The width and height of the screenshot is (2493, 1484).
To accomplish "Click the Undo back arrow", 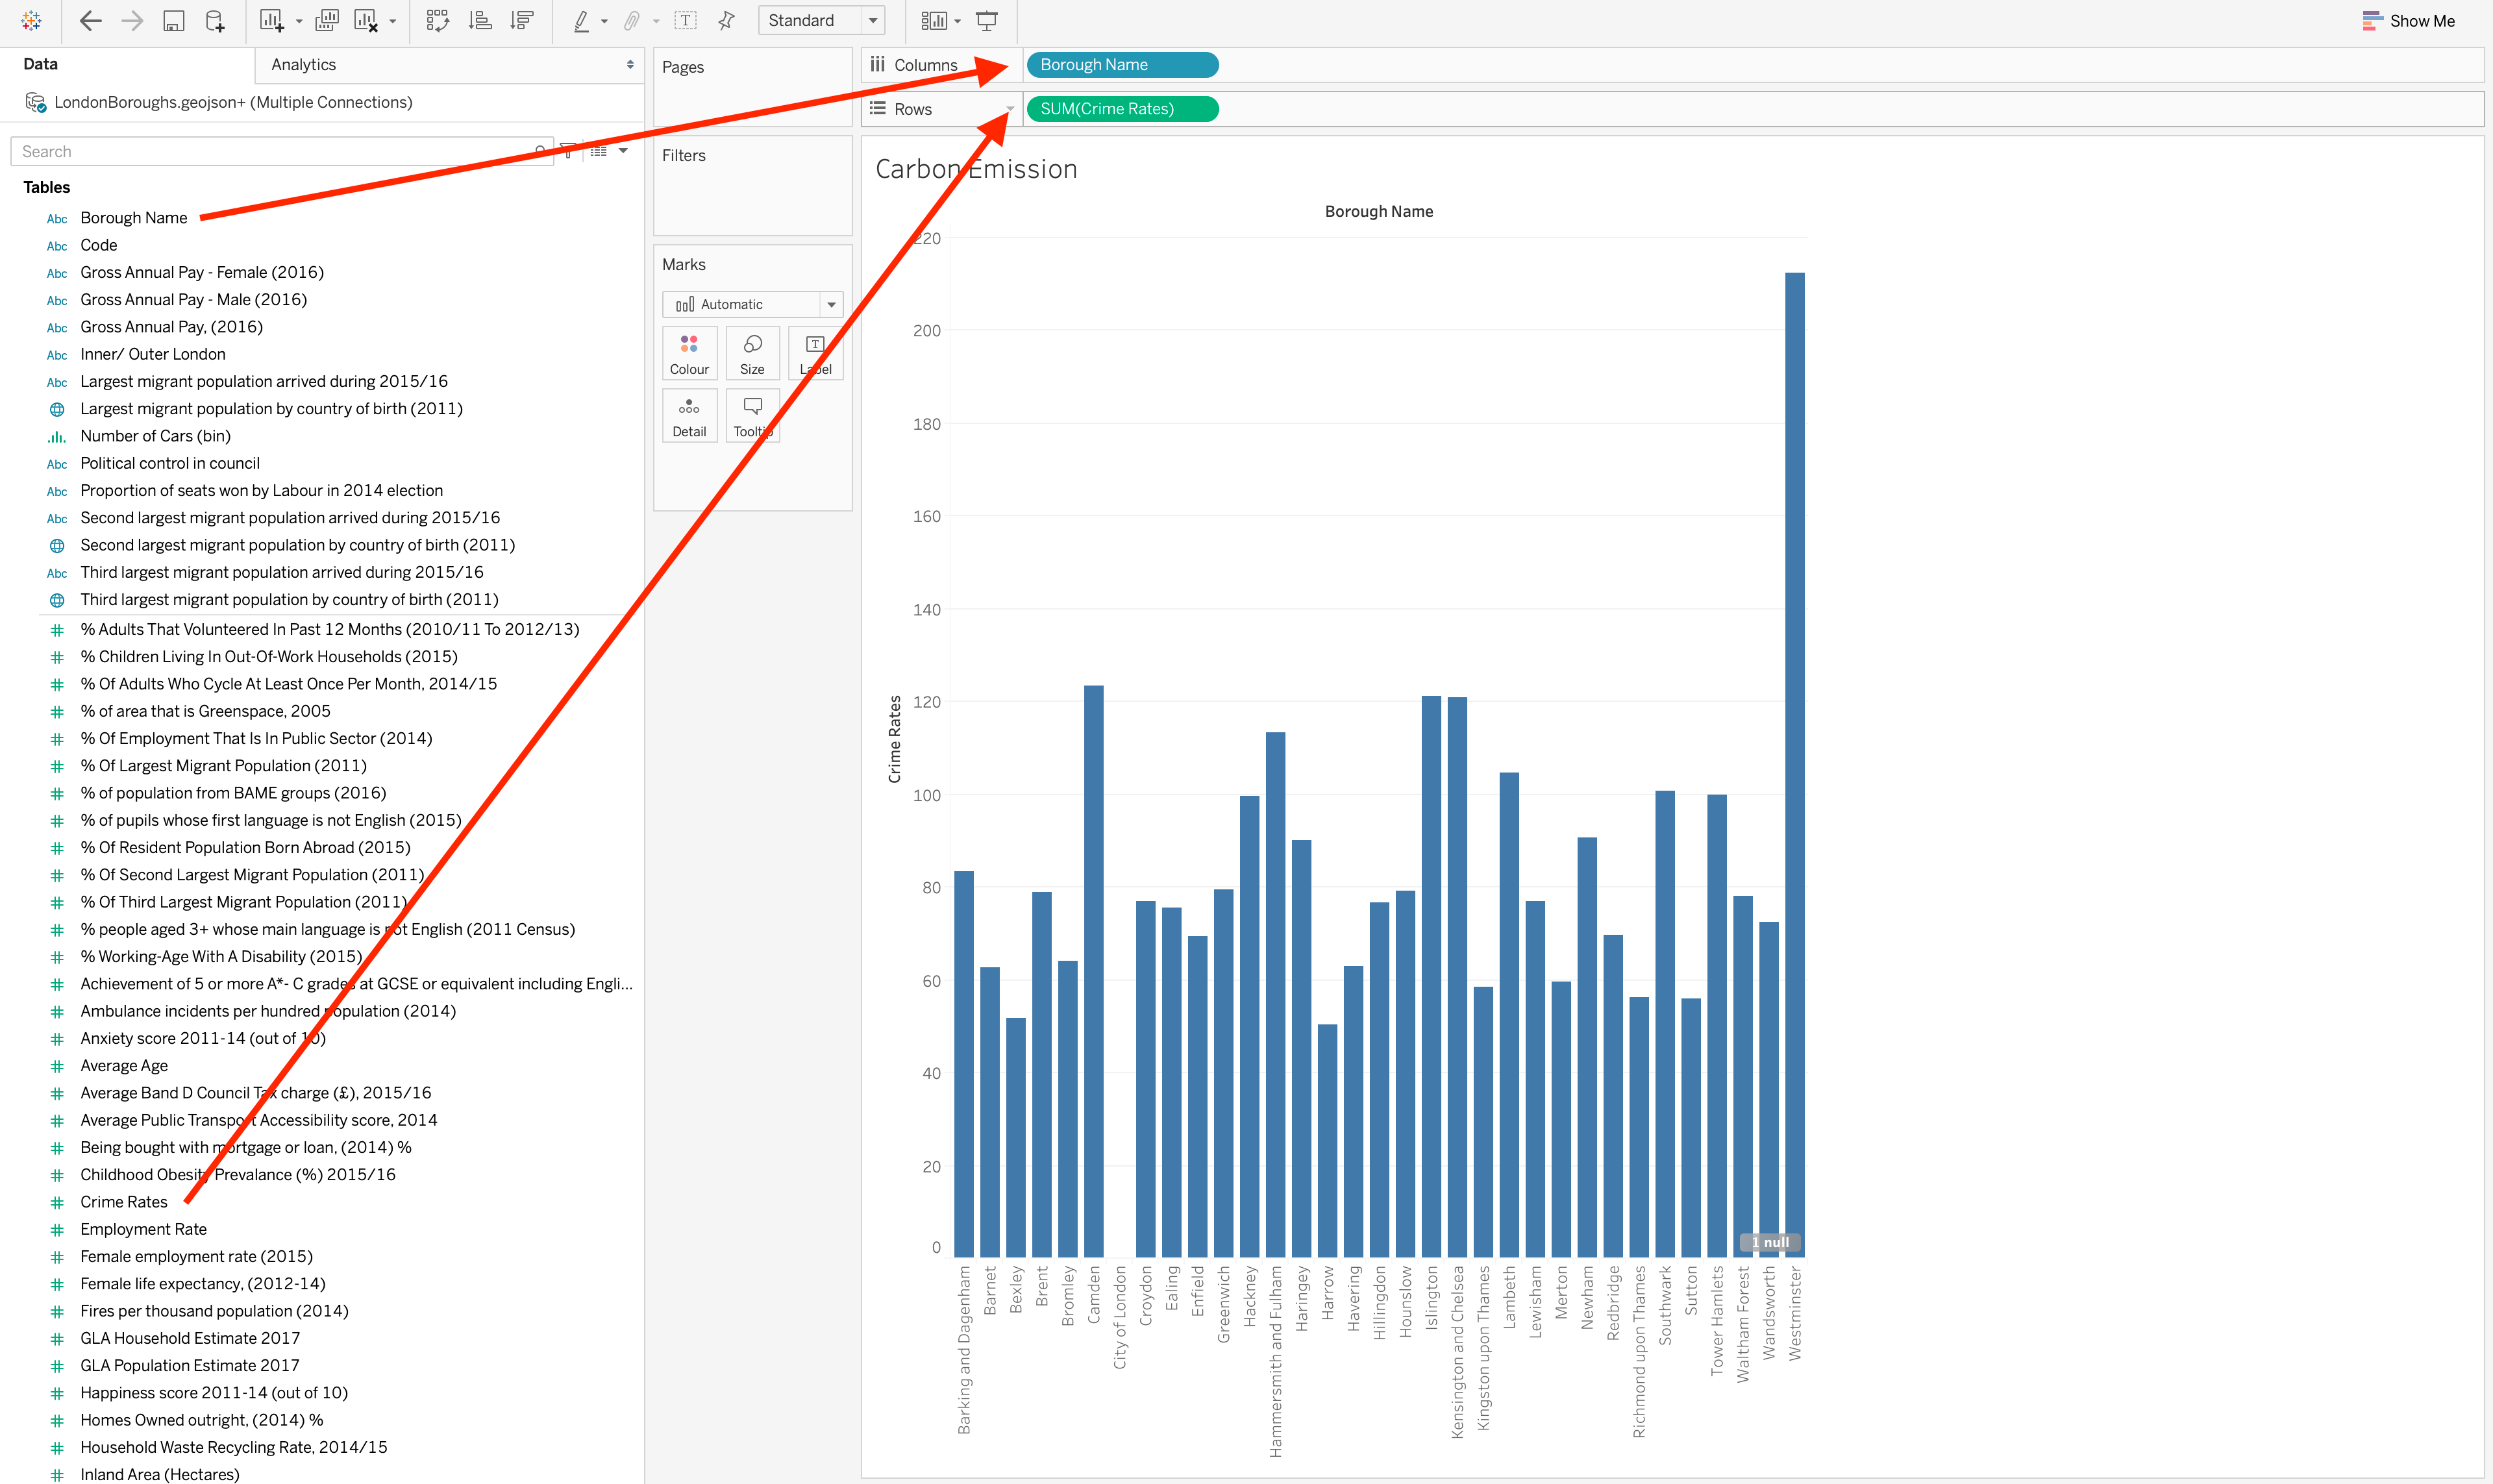I will 91,21.
